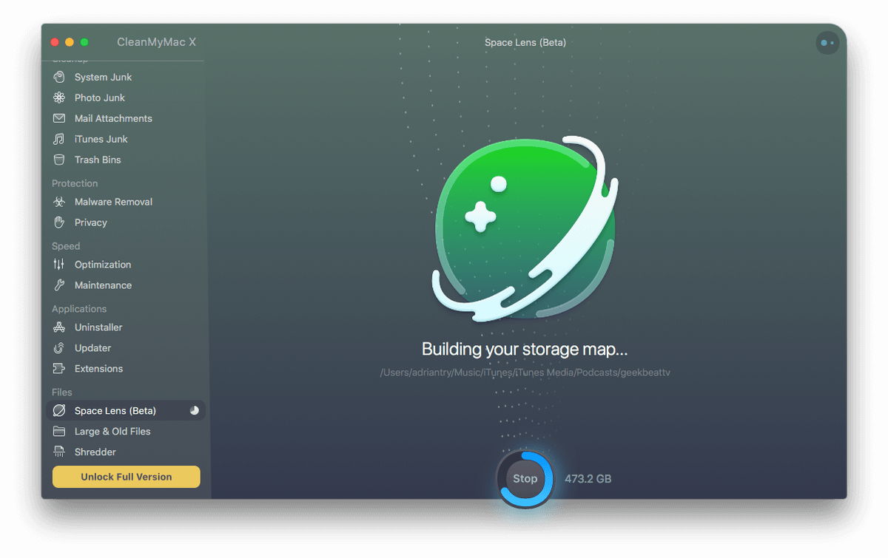Click the Space Lens scan progress pie indicator

click(x=195, y=410)
